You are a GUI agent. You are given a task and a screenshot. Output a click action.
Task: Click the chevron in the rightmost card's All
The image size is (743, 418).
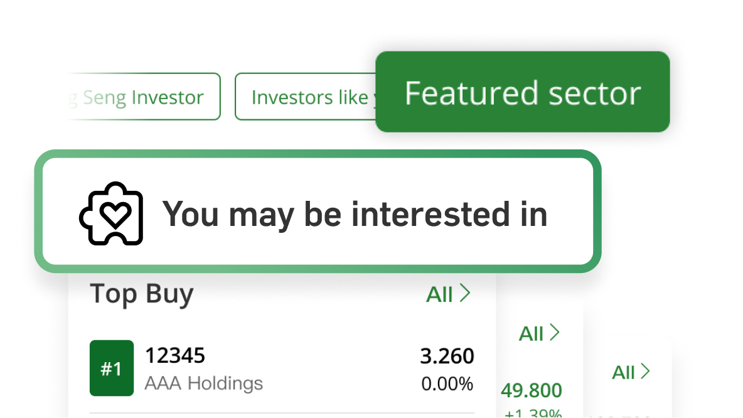pos(645,372)
